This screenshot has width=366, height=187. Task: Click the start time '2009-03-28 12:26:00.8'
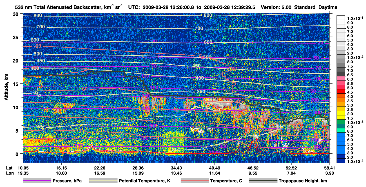pos(168,7)
